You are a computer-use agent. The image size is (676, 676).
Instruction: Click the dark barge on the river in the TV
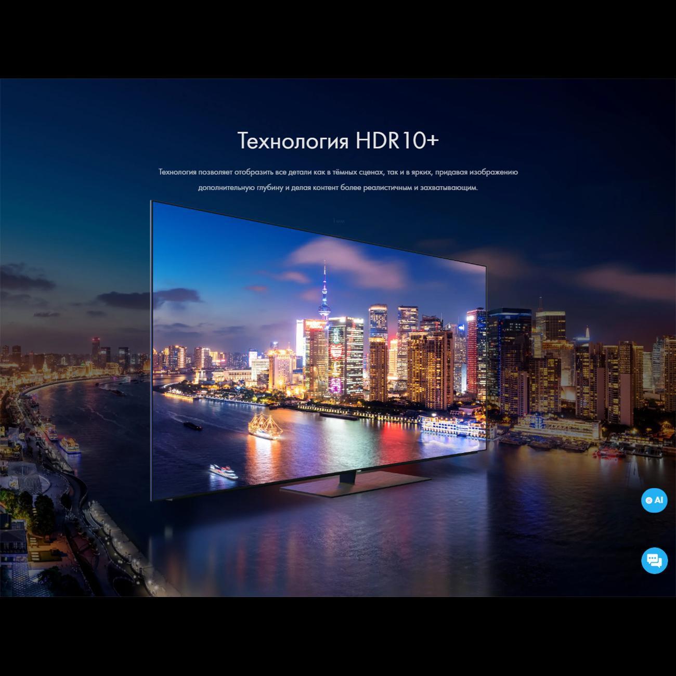point(192,426)
